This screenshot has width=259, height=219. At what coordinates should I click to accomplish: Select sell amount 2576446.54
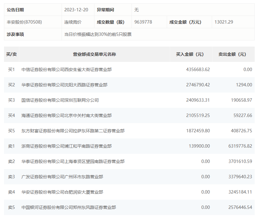coord(240,207)
